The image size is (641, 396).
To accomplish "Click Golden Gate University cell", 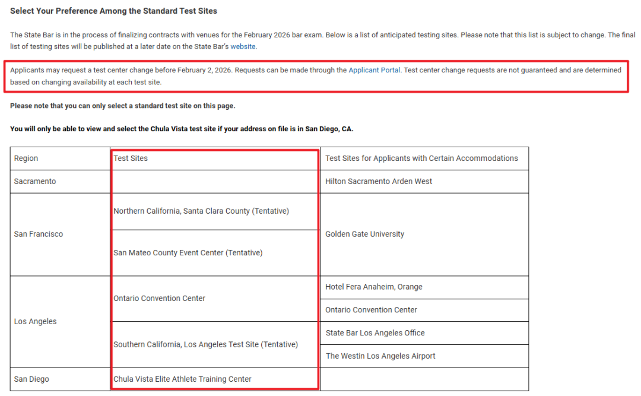I will 364,234.
